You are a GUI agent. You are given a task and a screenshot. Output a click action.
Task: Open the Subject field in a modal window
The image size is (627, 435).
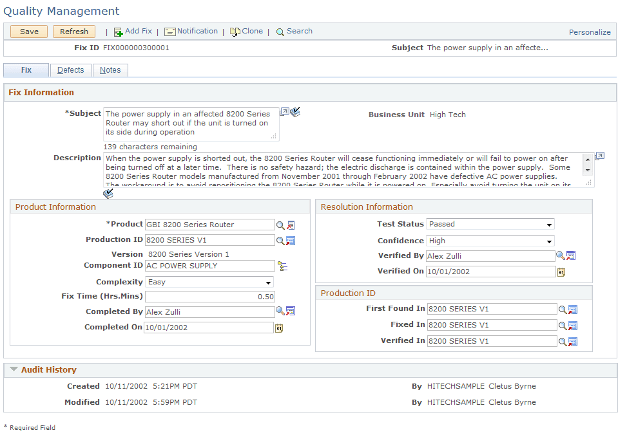[284, 111]
